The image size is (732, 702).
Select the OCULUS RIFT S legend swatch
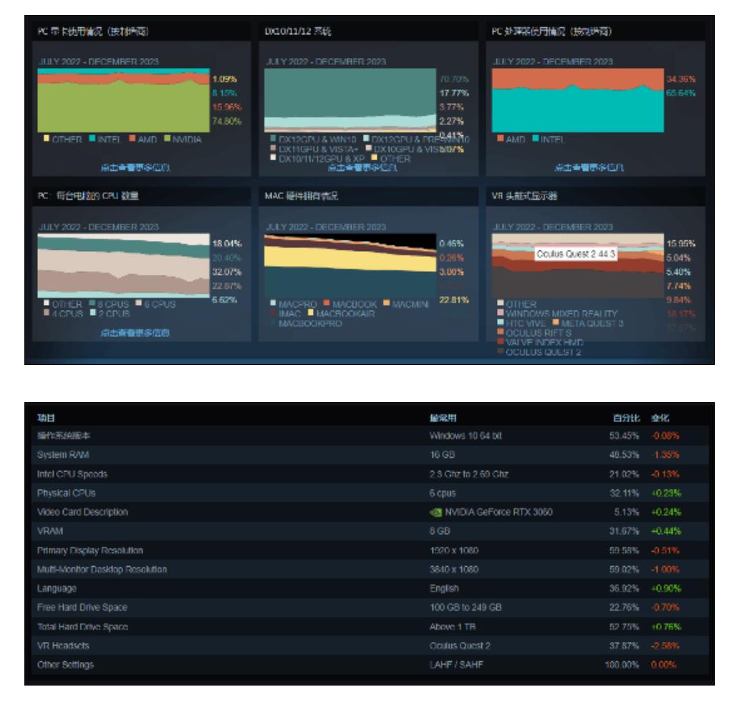coord(501,331)
